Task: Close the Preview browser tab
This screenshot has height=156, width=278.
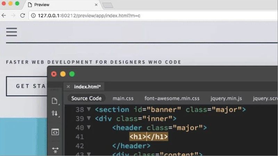Action: [x=96, y=5]
